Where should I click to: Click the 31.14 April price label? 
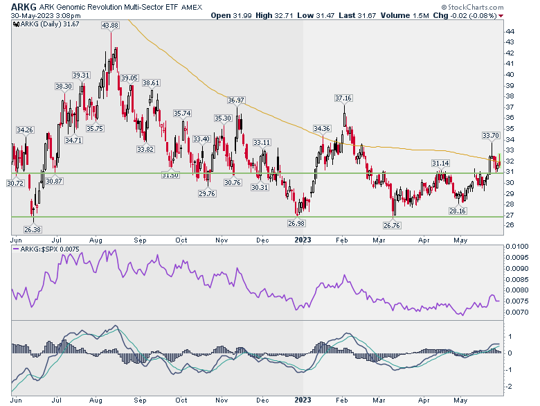441,163
